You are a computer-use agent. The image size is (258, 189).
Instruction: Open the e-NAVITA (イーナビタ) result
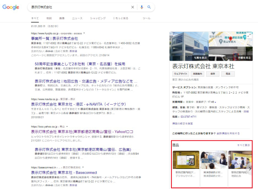pyautogui.click(x=79, y=104)
